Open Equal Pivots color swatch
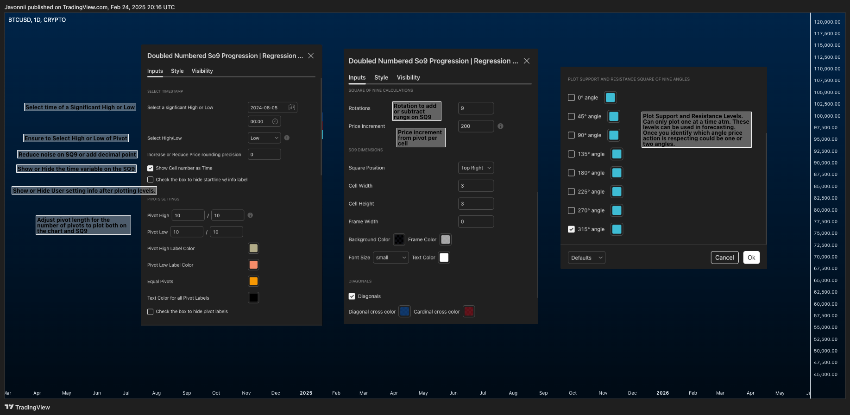The height and width of the screenshot is (415, 850). pyautogui.click(x=253, y=281)
